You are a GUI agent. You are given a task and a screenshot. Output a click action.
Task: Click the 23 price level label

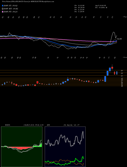122,73
